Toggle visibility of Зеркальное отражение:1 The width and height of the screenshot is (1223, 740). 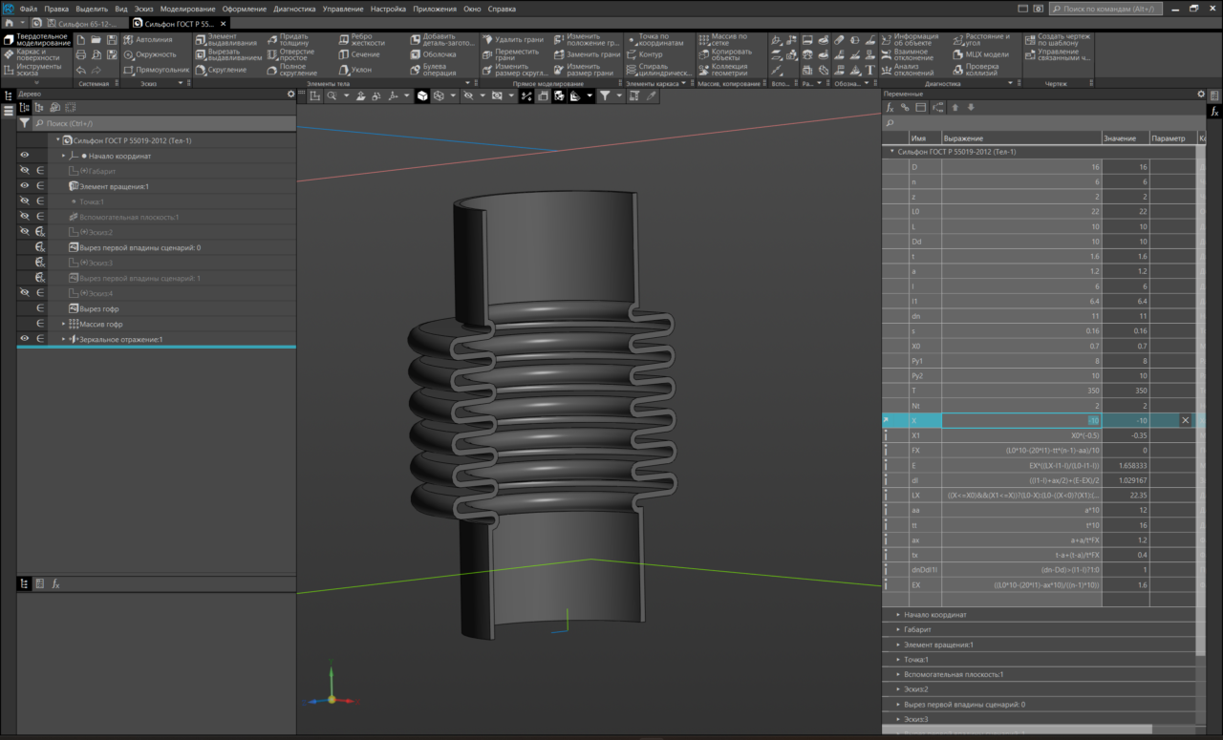[x=25, y=339]
